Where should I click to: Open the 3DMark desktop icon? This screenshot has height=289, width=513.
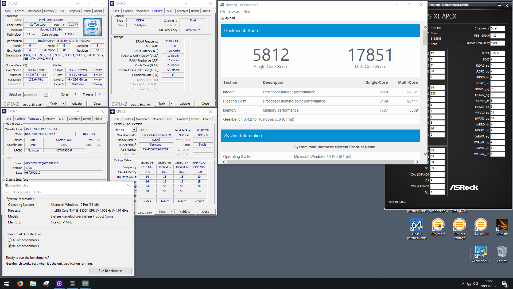pyautogui.click(x=502, y=227)
